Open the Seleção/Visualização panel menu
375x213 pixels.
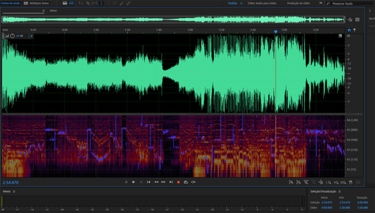pyautogui.click(x=339, y=192)
